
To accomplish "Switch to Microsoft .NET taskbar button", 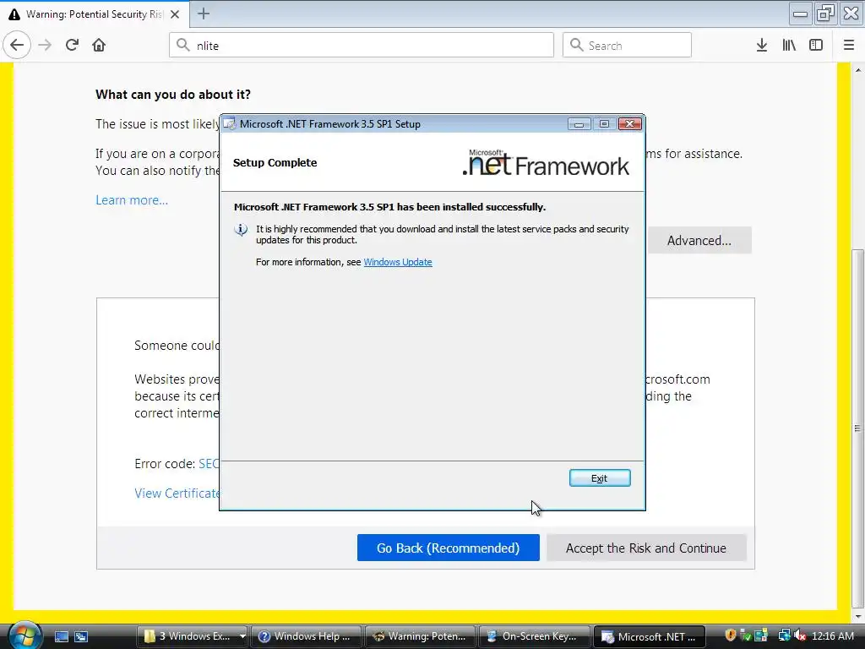I will (649, 636).
